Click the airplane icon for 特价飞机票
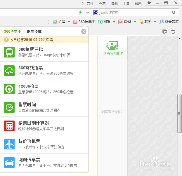The height and width of the screenshot is (176, 182). pos(9,144)
